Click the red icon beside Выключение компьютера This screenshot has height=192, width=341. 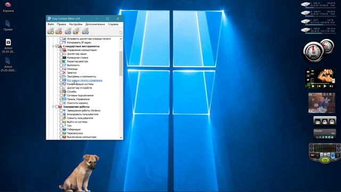(x=64, y=137)
